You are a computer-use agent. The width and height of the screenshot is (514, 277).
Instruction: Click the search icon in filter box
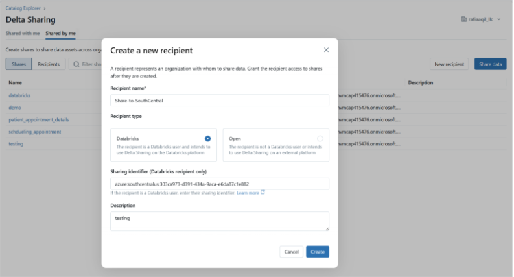point(76,64)
